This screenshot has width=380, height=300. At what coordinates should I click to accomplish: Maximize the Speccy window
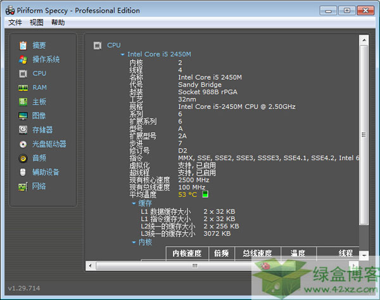[x=347, y=11]
